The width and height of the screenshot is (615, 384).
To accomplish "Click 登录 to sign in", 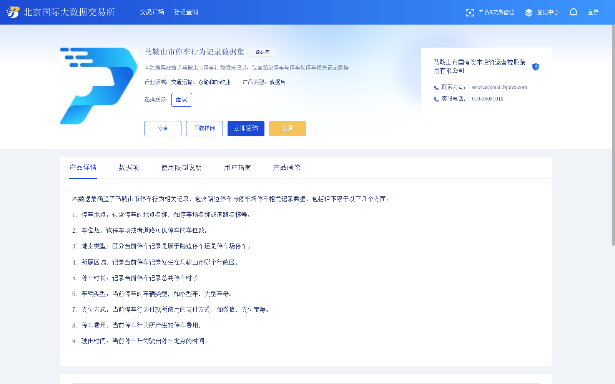I will point(593,12).
